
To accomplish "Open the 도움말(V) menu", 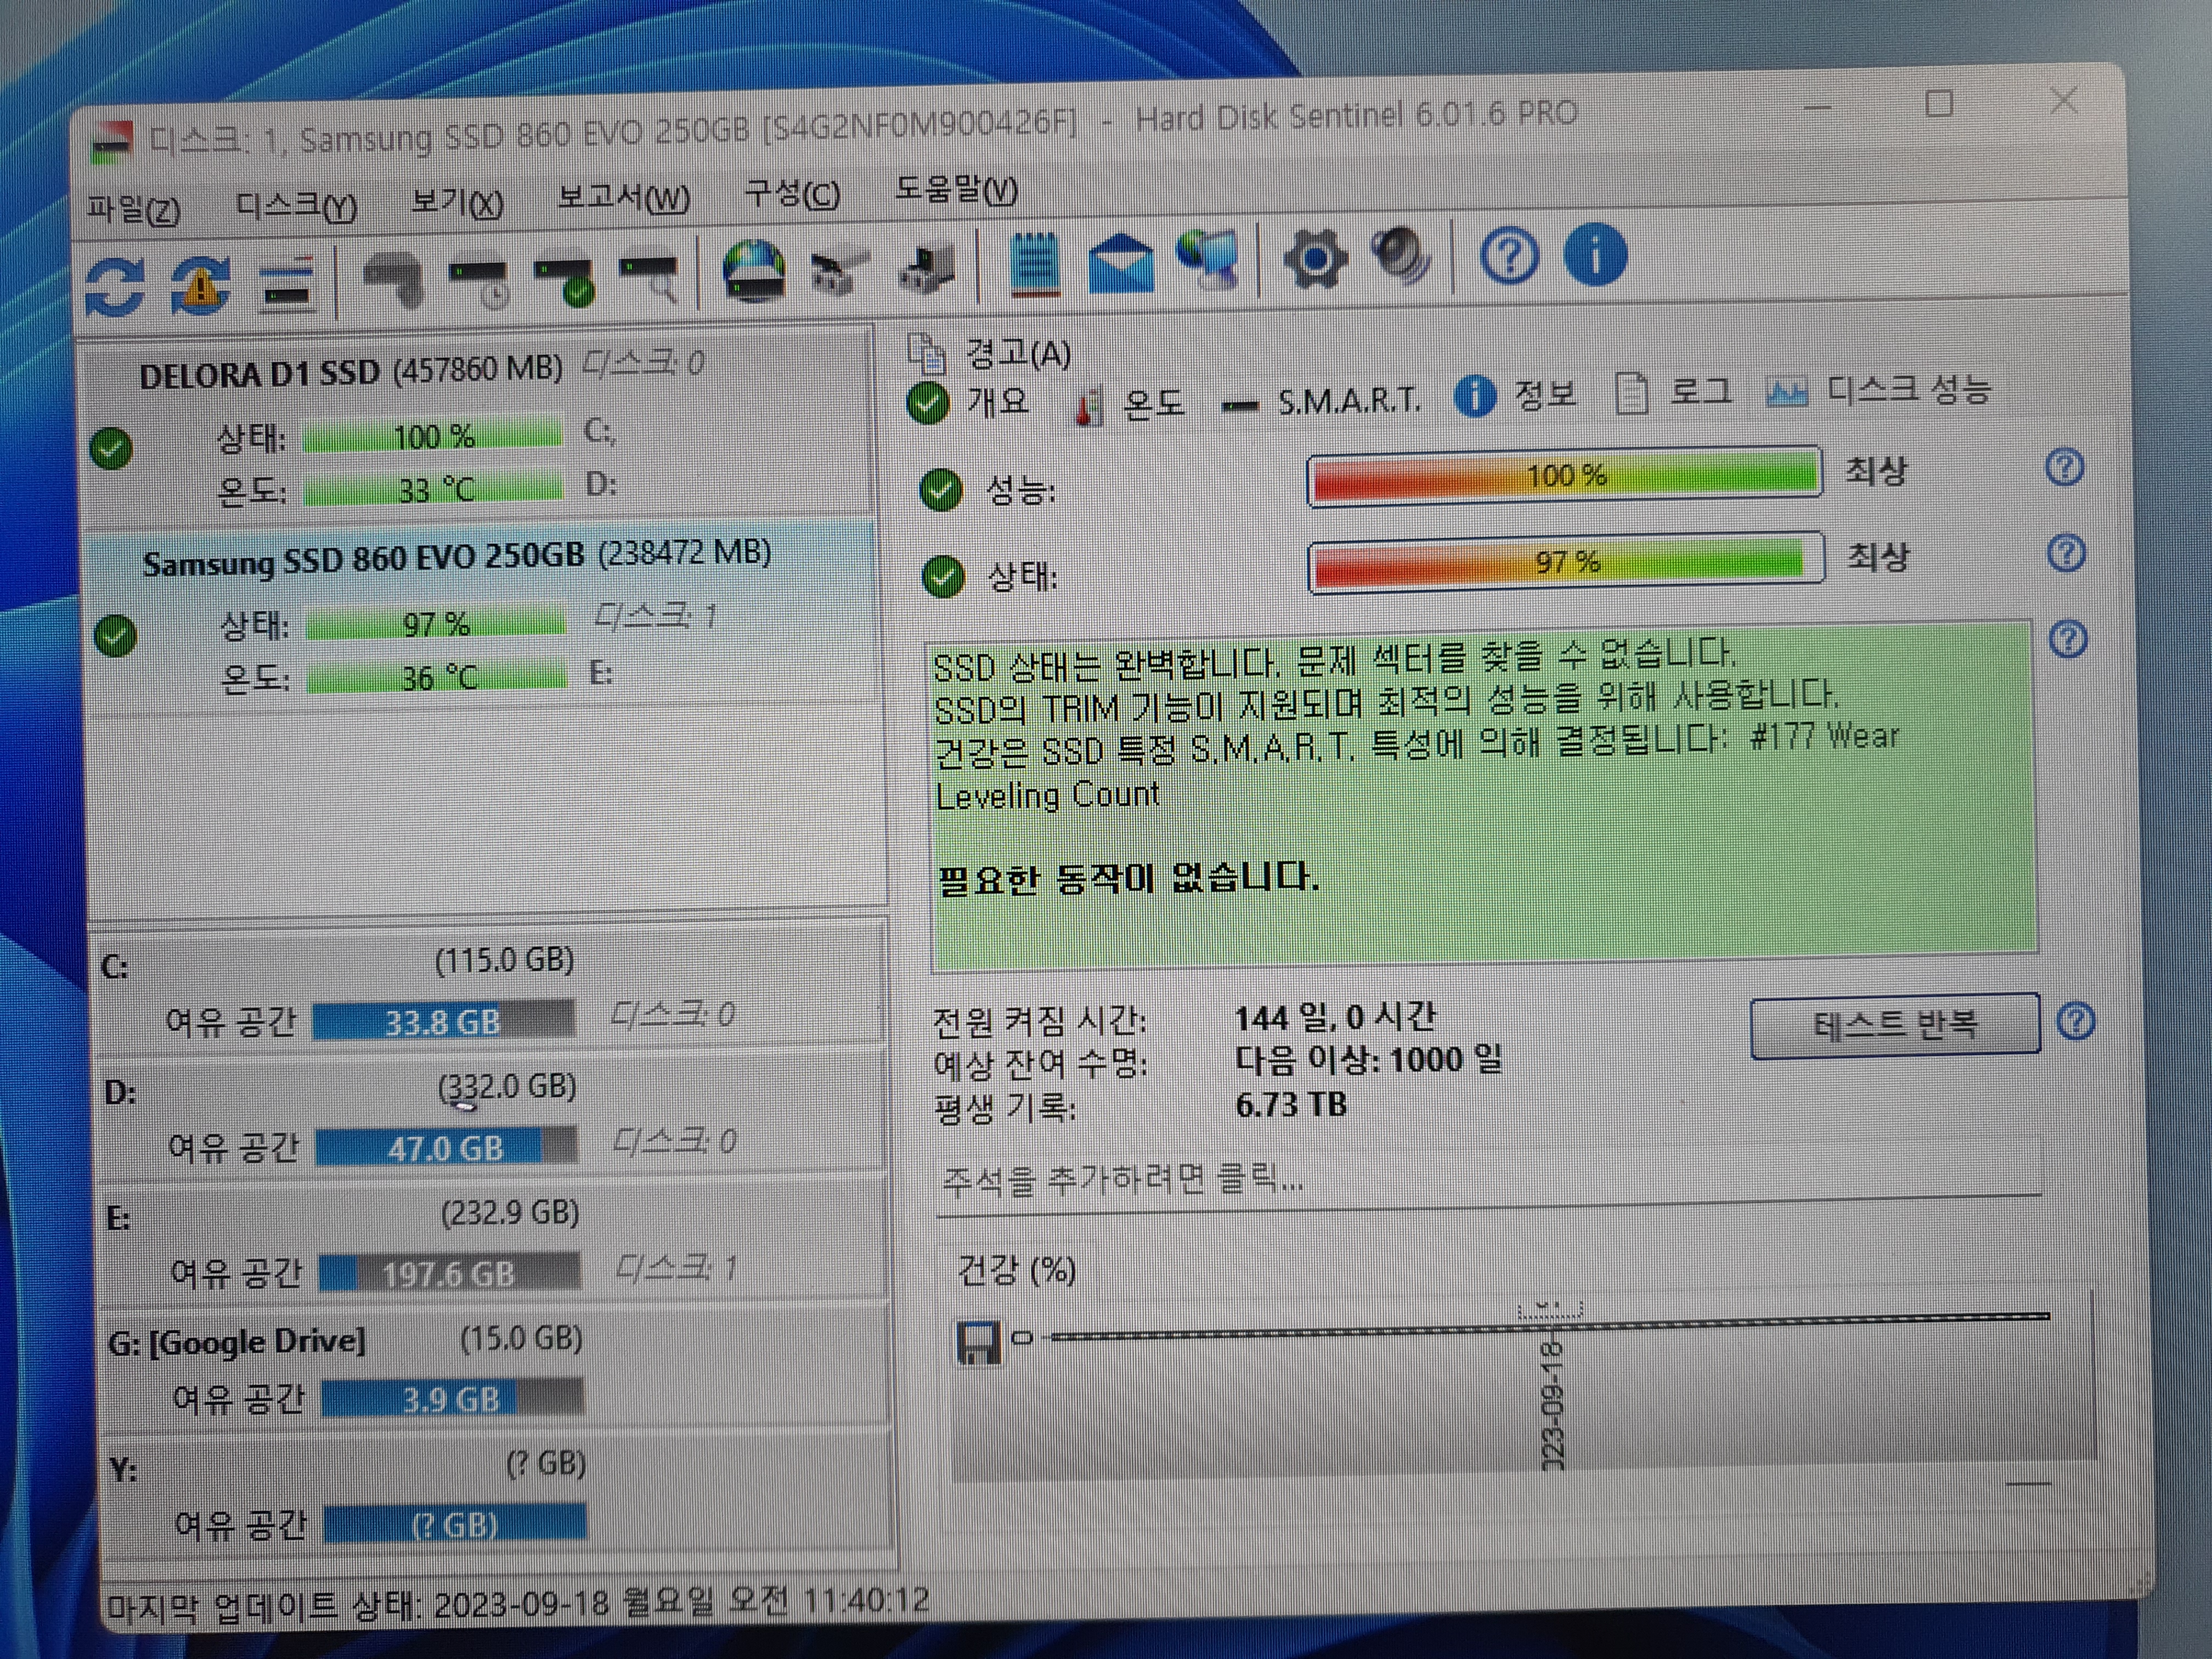I will point(956,189).
